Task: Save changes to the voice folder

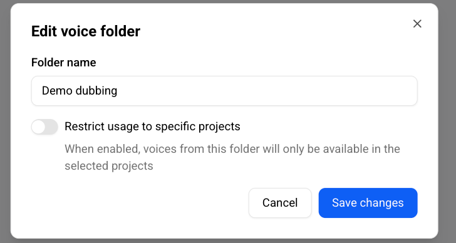Action: tap(368, 203)
